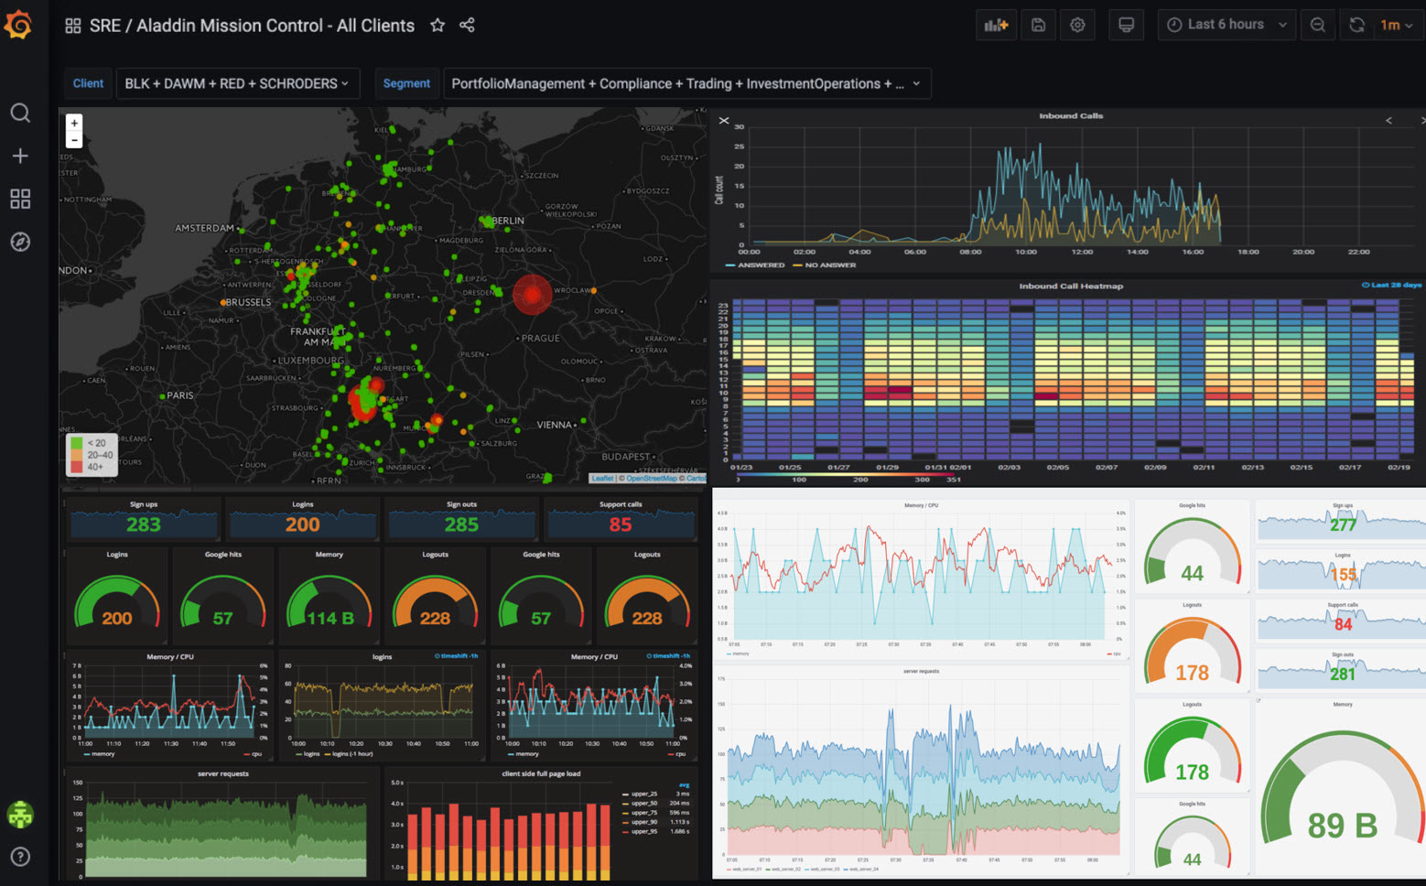This screenshot has width=1426, height=886.
Task: Enable TV kiosk mode with the monitor icon
Action: (1126, 25)
